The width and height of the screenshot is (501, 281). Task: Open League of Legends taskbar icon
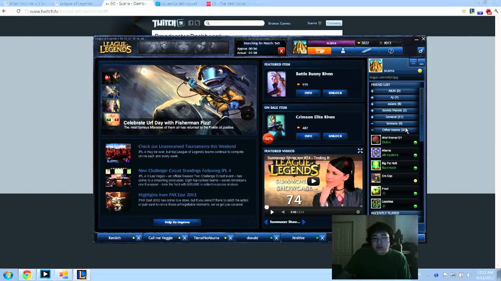coord(81,275)
